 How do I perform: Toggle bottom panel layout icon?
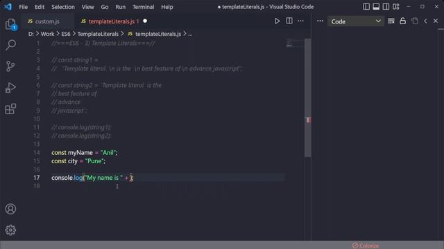coord(376,7)
